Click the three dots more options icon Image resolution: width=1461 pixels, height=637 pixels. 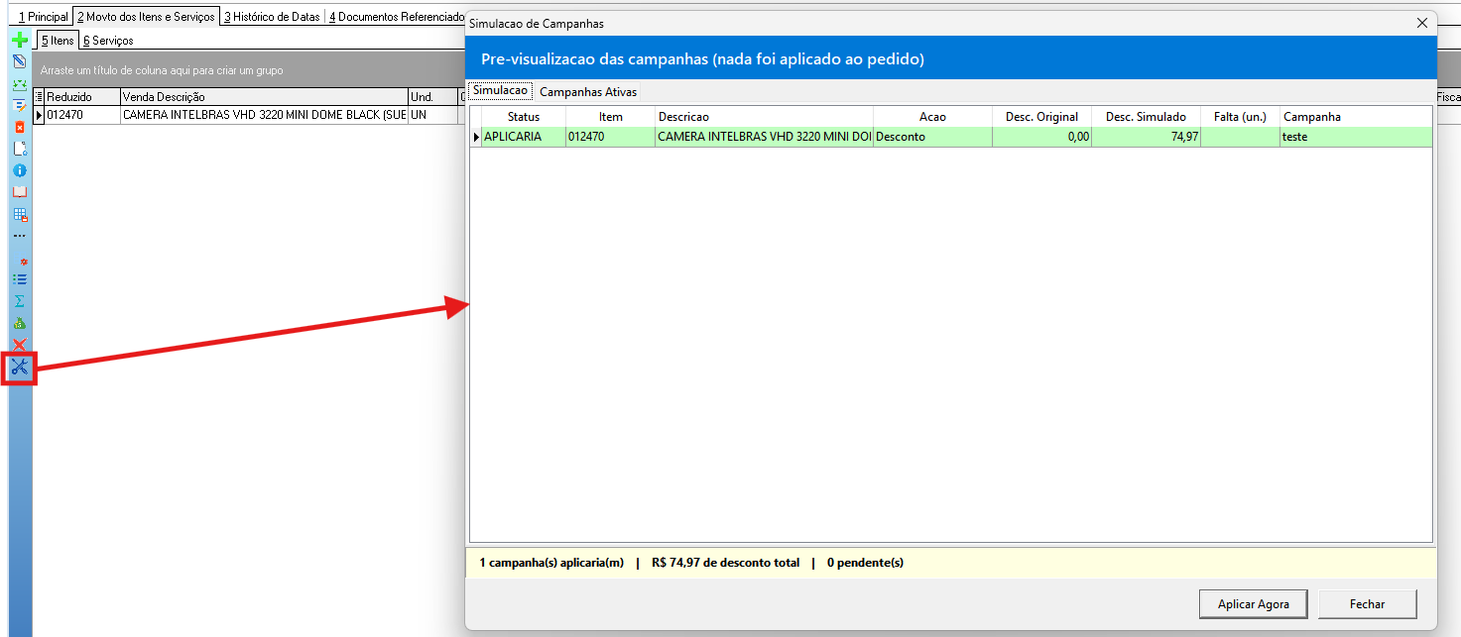tap(19, 236)
